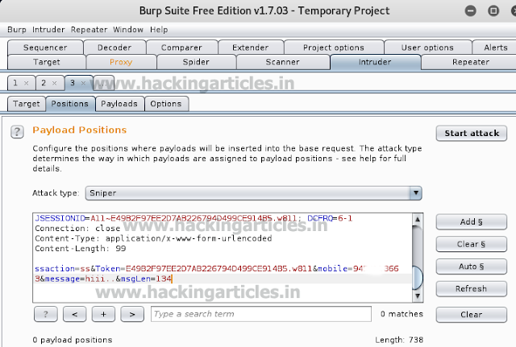Click the 'ssaction=ss' parameter text
516x347 pixels.
(x=62, y=269)
